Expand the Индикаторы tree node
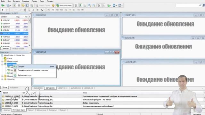 (x=2, y=61)
